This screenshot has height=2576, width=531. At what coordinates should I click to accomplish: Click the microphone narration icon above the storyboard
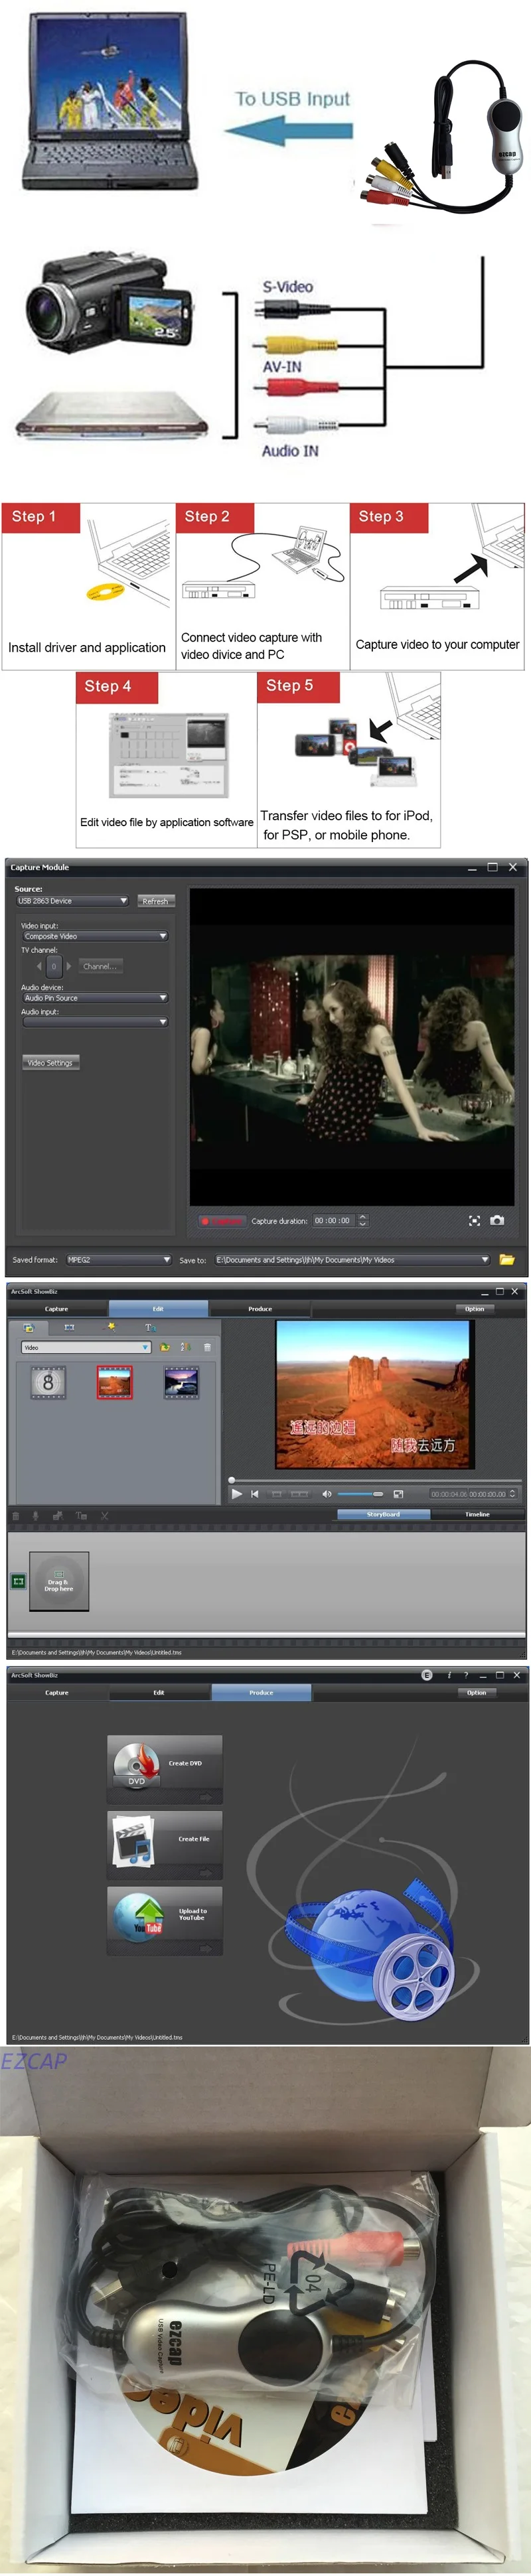click(36, 1516)
